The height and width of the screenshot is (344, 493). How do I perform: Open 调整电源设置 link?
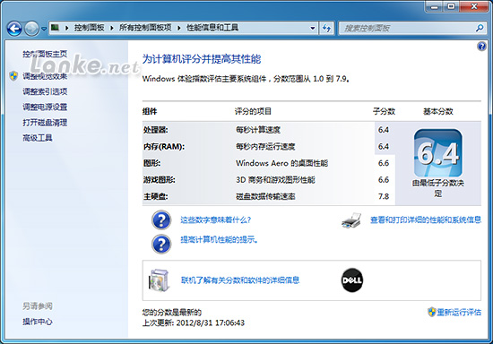[x=45, y=107]
